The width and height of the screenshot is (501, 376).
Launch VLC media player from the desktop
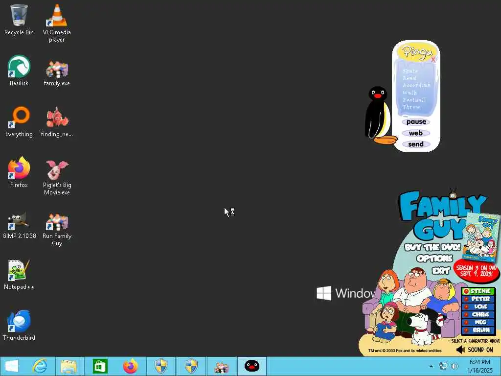tap(57, 23)
